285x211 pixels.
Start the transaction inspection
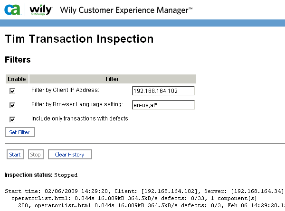pos(15,155)
